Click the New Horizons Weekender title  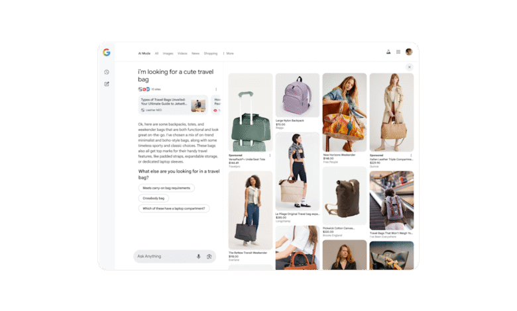pyautogui.click(x=339, y=155)
